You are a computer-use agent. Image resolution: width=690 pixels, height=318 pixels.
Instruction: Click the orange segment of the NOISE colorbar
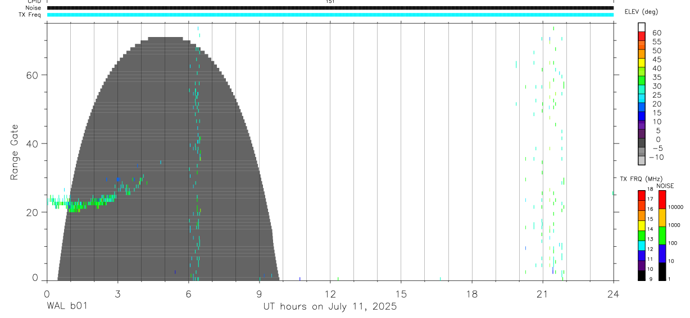point(662,218)
